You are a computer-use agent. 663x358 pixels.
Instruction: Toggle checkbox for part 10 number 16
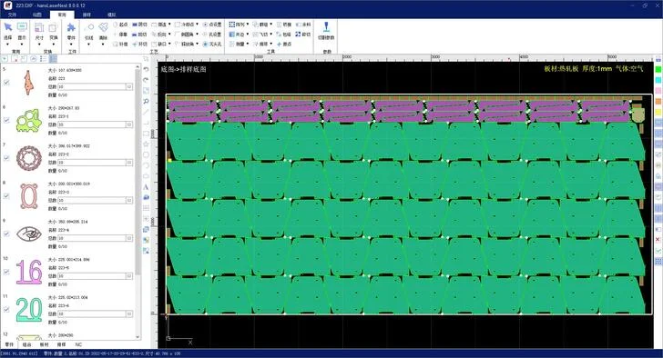[6, 272]
